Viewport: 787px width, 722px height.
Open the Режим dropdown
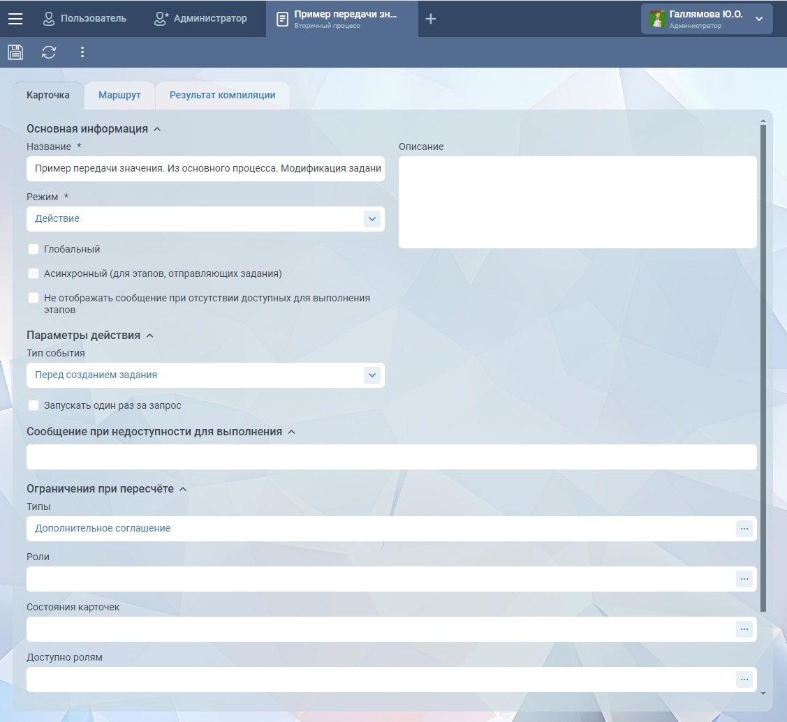coord(372,219)
